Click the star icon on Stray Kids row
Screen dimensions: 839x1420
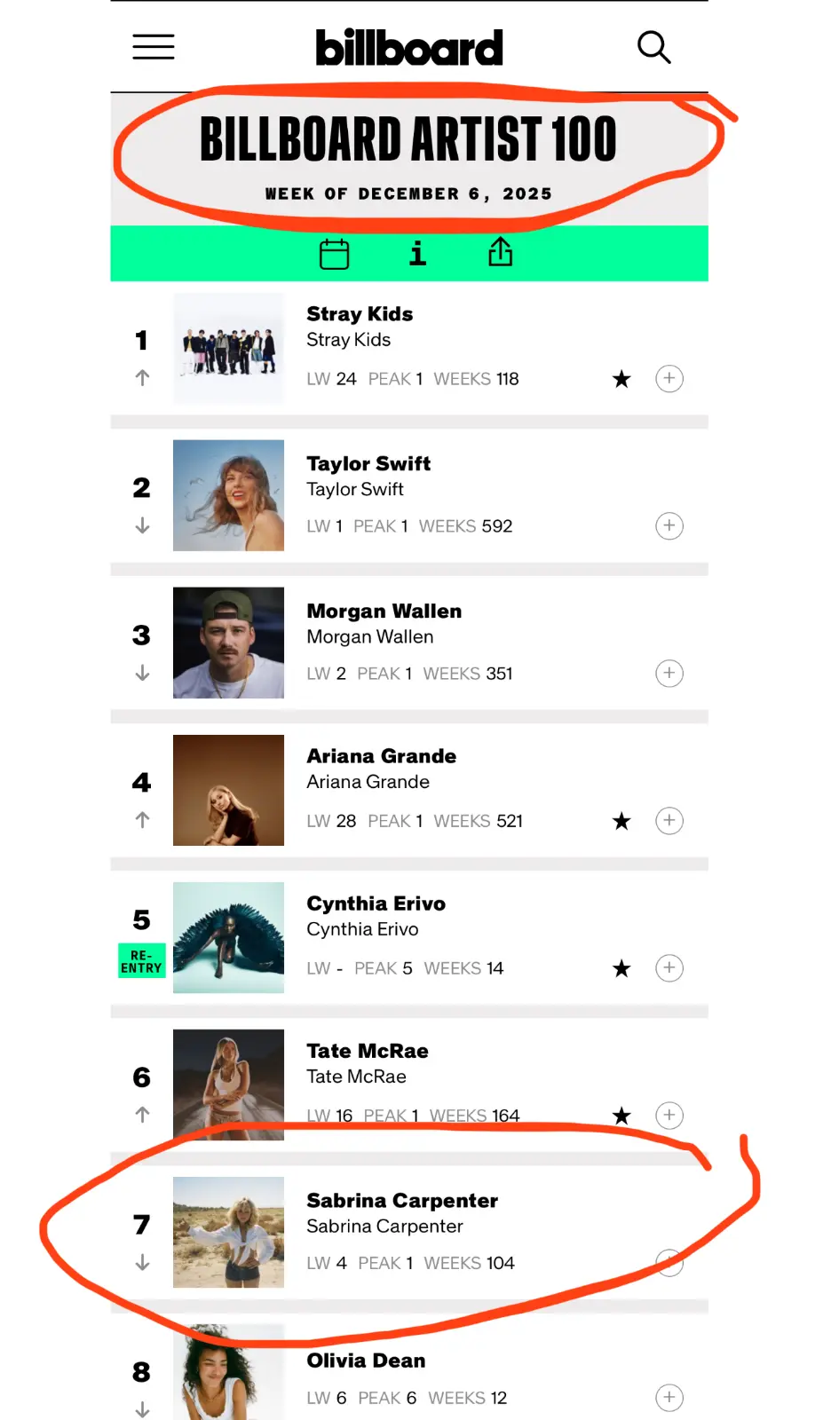coord(621,380)
